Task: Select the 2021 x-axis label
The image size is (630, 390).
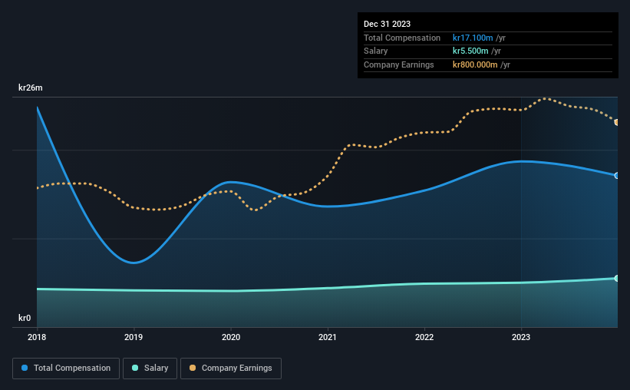Action: tap(328, 337)
